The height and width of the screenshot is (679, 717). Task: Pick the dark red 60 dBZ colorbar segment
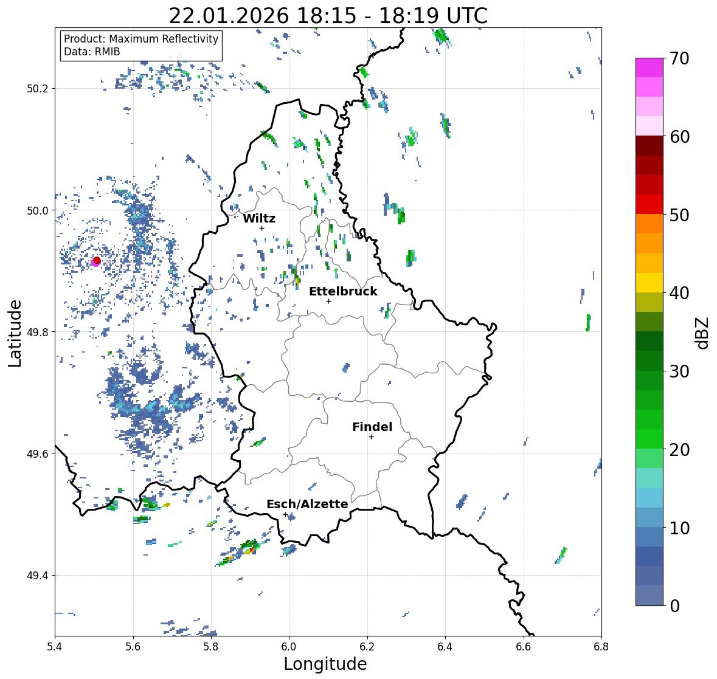pyautogui.click(x=649, y=146)
